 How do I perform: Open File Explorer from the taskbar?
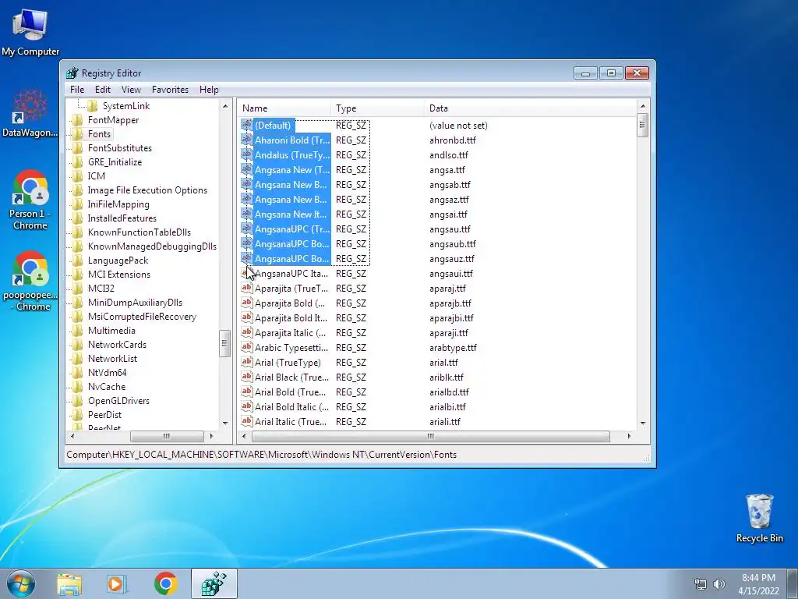[69, 583]
